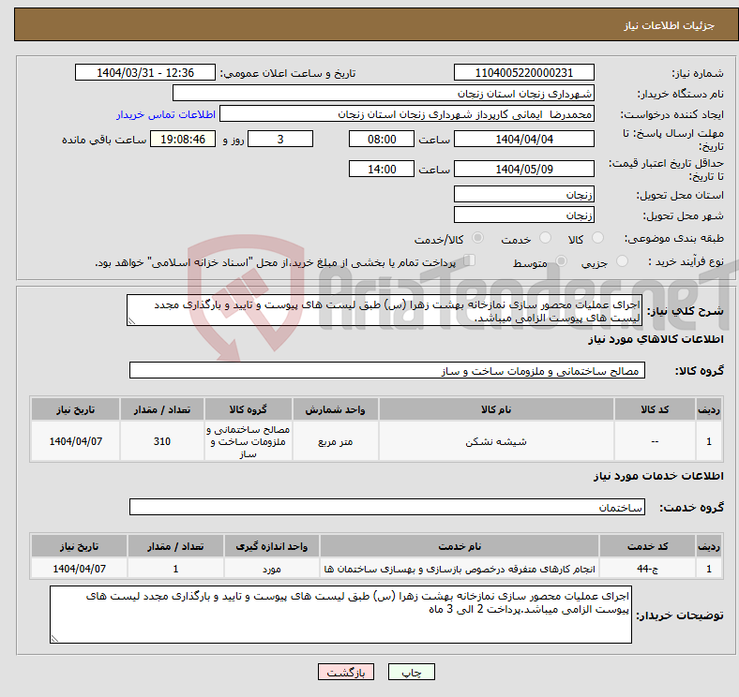Select the جزیی purchase type radio
The width and height of the screenshot is (739, 697).
622,260
